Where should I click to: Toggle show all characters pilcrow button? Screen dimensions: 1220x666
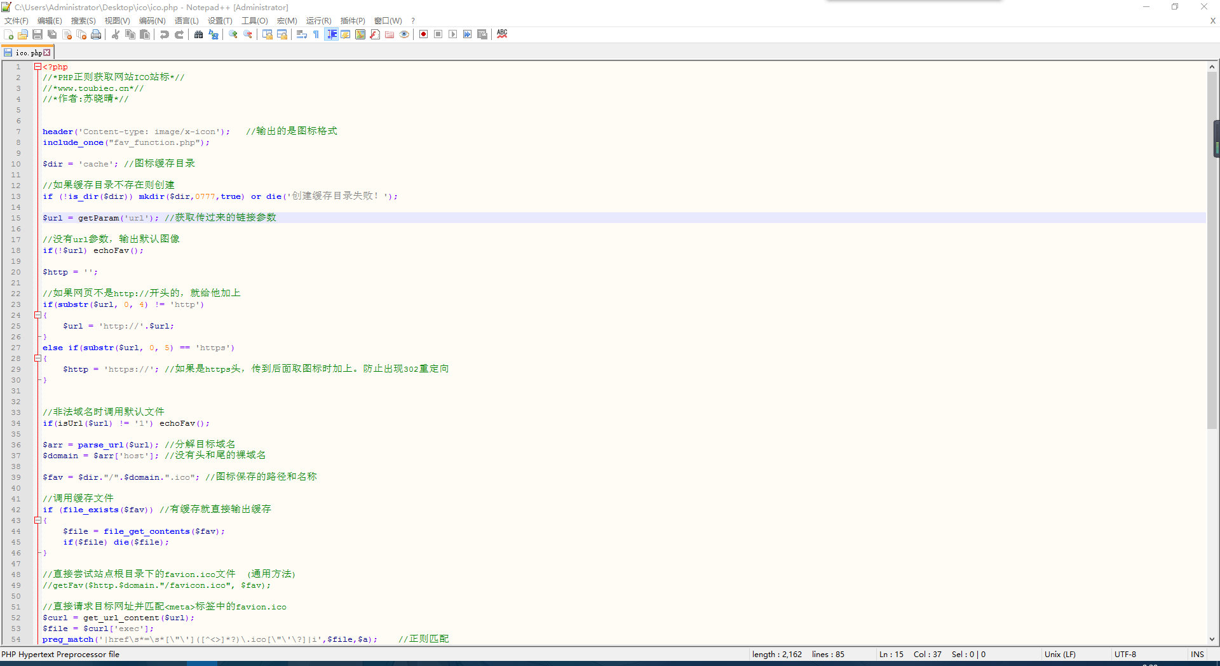click(x=316, y=34)
